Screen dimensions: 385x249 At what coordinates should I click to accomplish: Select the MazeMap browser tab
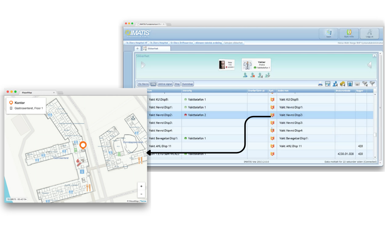tap(38, 92)
